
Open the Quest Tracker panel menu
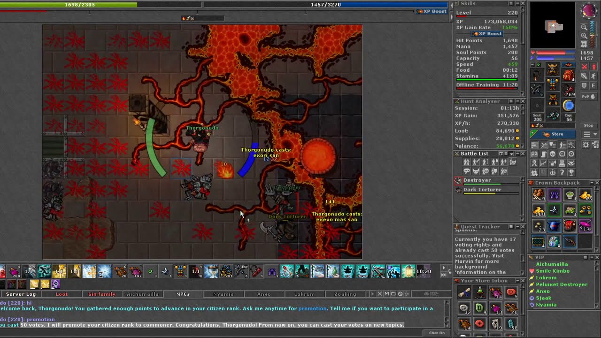511,227
